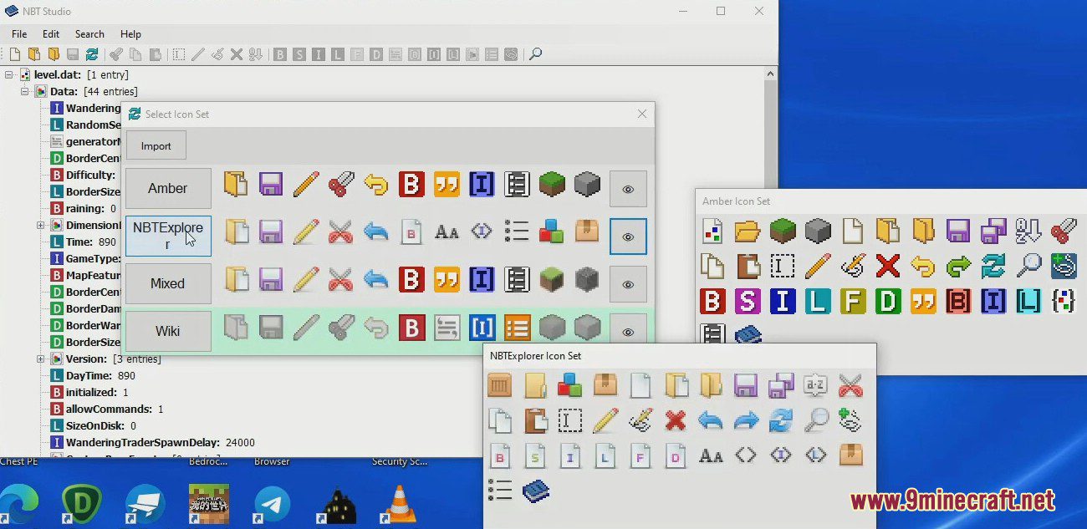Expand the DimensionData node
Screen dimensions: 1087x529
pyautogui.click(x=40, y=225)
